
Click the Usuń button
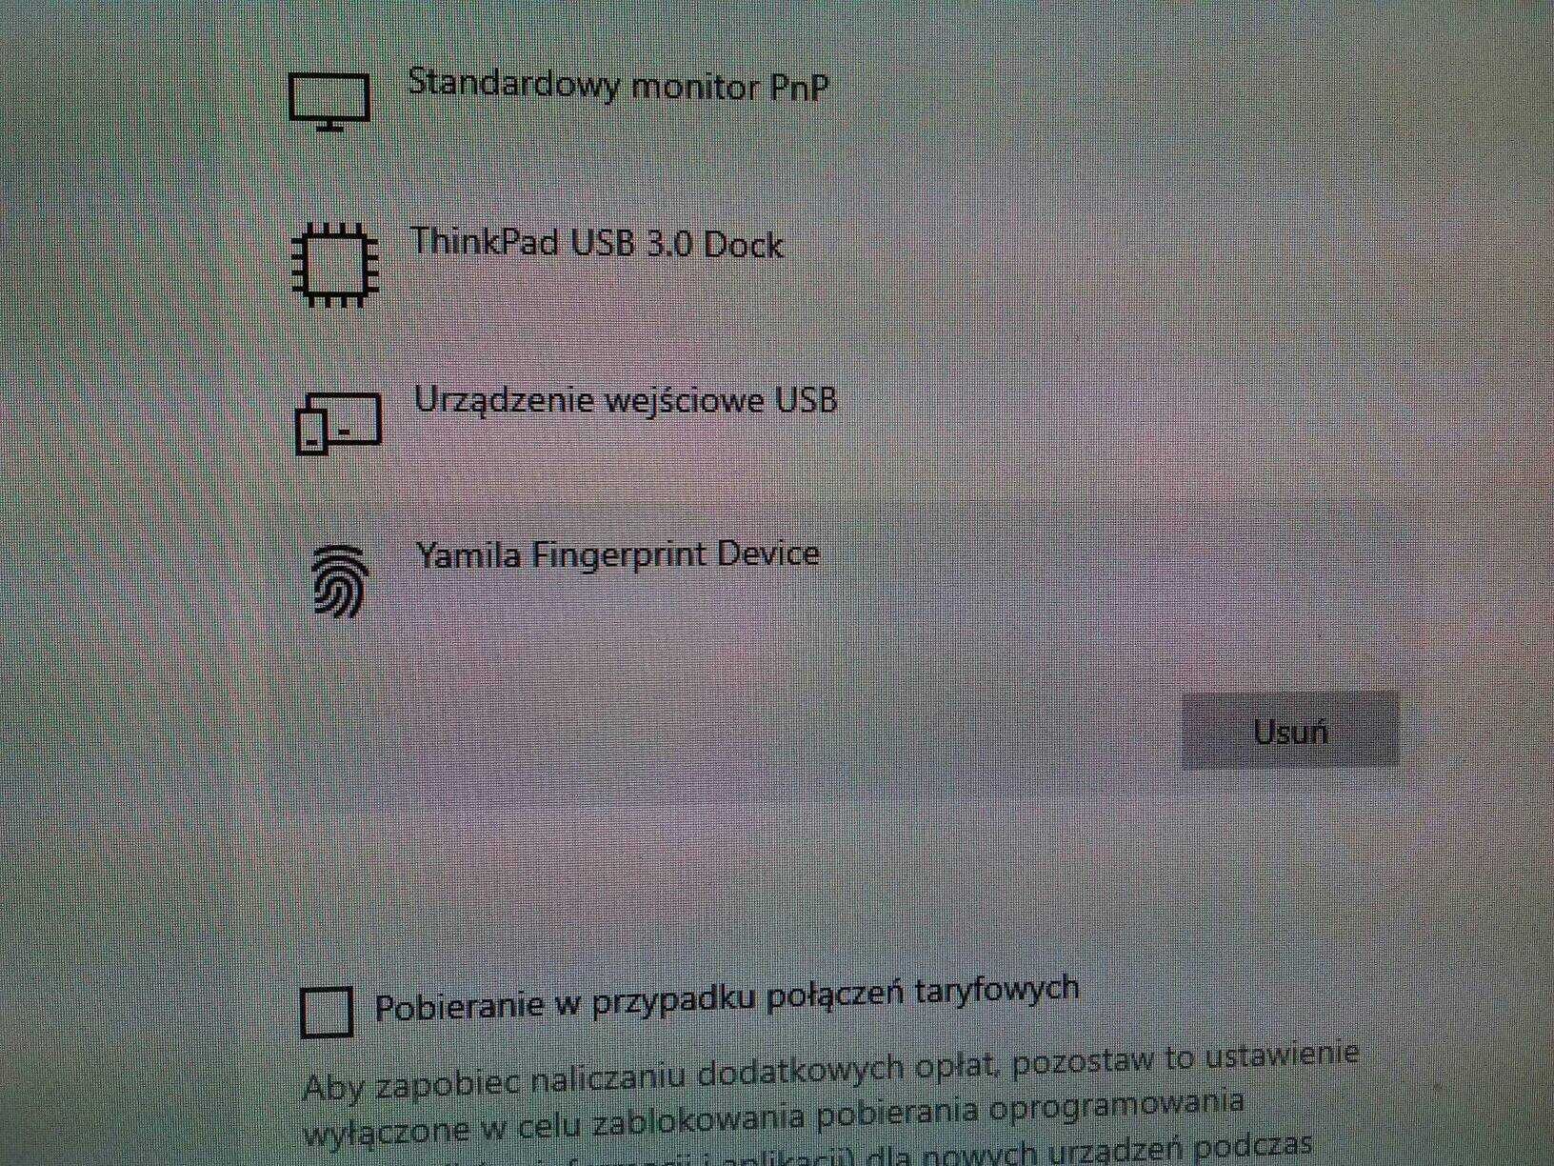1290,731
